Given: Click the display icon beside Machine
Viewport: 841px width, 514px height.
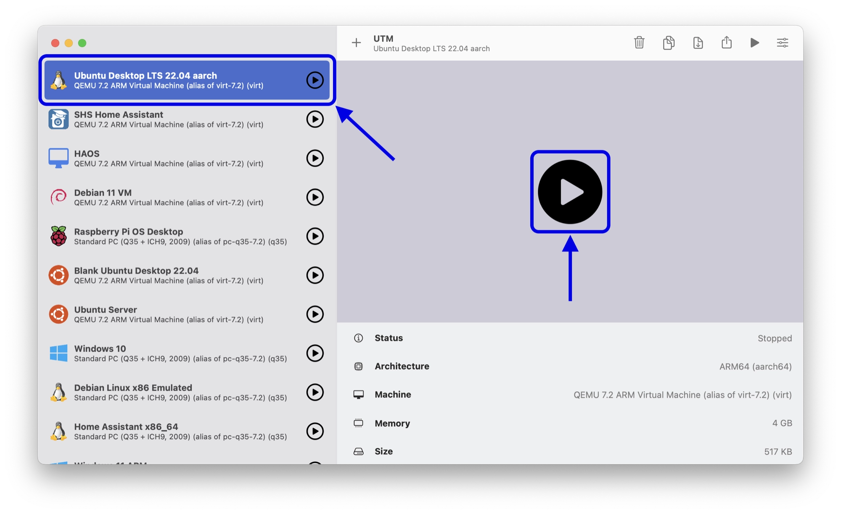Looking at the screenshot, I should [x=358, y=394].
